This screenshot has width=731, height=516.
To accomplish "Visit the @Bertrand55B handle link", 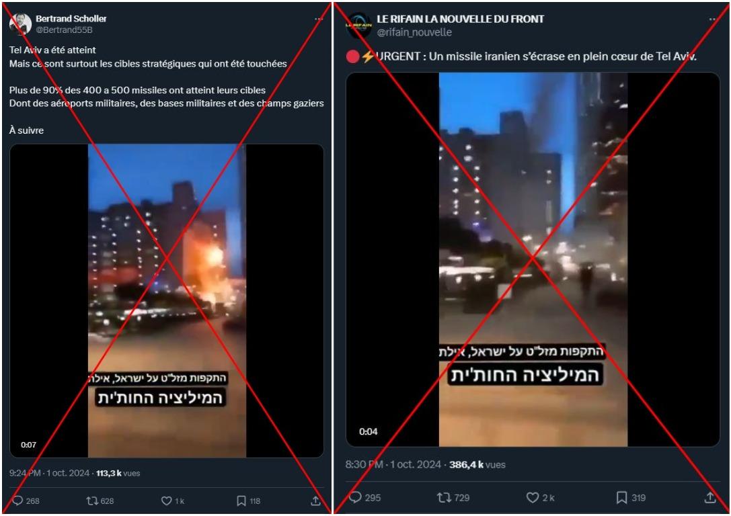I will coord(64,30).
